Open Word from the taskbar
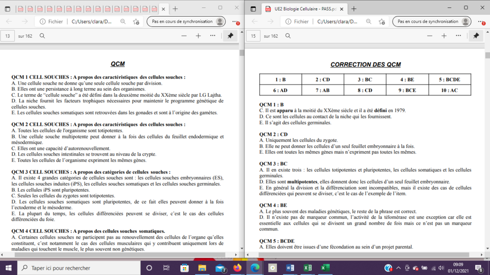The width and height of the screenshot is (490, 275). point(290,268)
